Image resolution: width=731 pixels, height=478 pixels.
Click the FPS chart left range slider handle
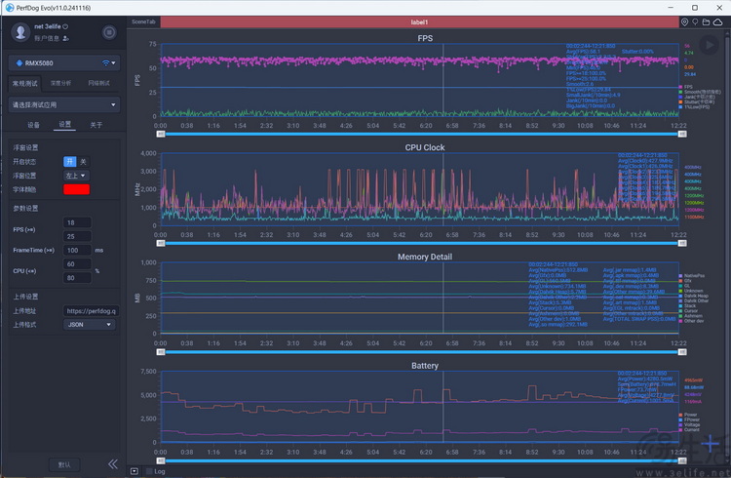coord(161,134)
